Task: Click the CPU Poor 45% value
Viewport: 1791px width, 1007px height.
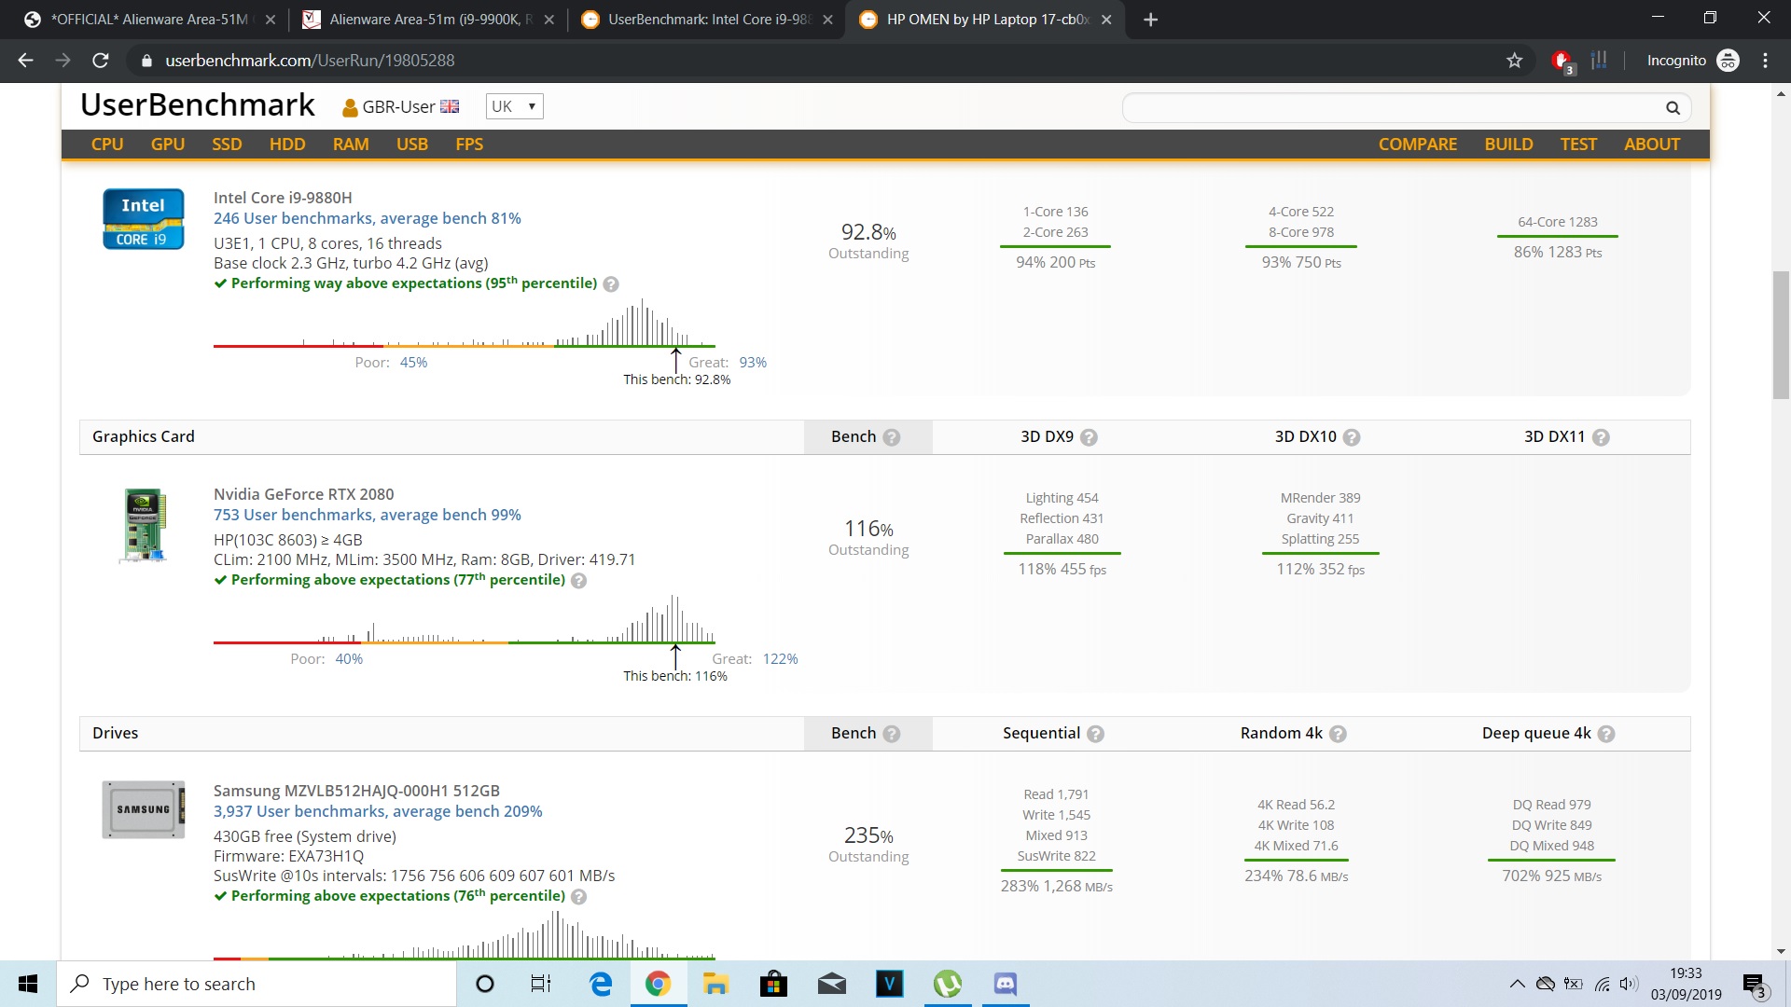Action: tap(413, 363)
